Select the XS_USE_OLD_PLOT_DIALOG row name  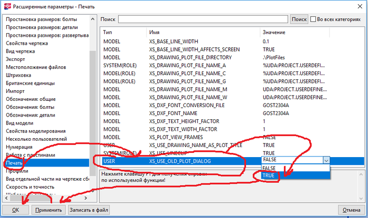coord(180,161)
